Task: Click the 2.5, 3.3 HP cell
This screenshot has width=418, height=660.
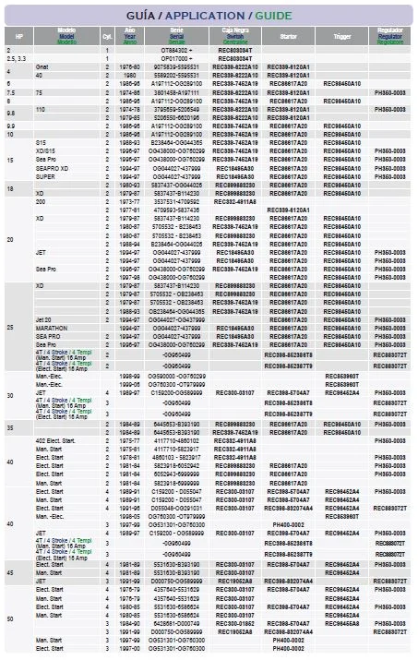Action: point(19,58)
